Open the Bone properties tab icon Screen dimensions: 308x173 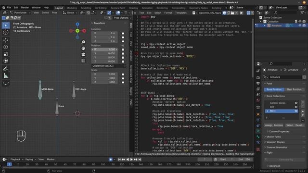point(258,136)
